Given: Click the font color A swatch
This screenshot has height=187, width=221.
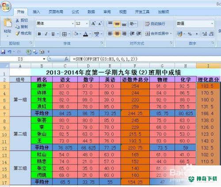Looking at the screenshot, I should coord(85,34).
